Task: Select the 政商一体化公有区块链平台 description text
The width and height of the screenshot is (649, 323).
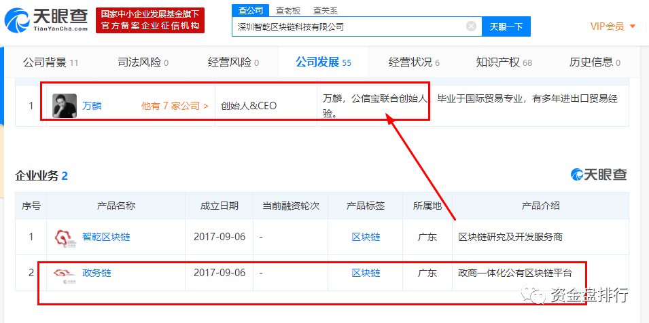Action: pos(515,273)
